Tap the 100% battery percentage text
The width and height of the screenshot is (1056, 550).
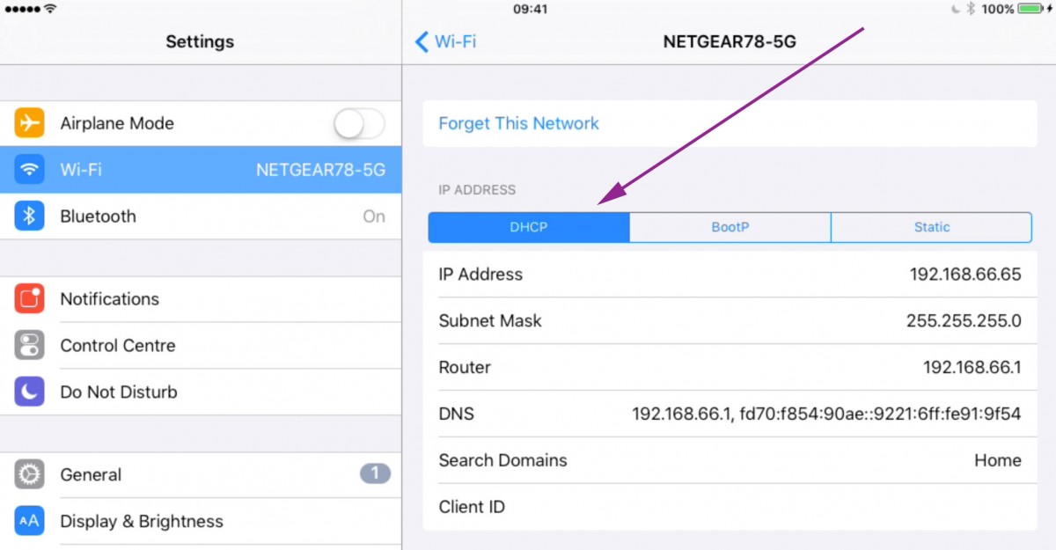point(997,9)
